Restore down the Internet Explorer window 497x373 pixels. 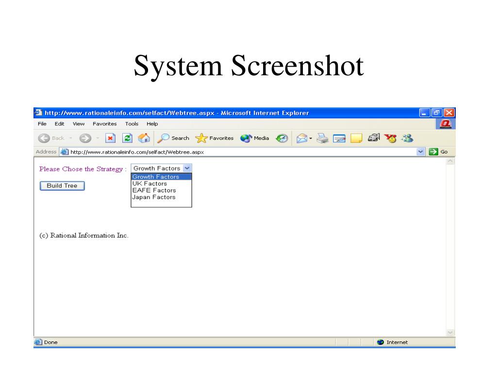[x=437, y=113]
